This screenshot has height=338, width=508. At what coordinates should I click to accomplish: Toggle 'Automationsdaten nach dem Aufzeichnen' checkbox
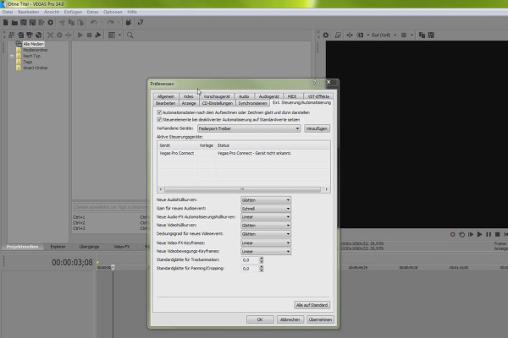(159, 112)
